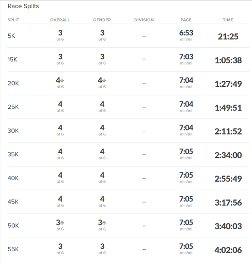Select the SPLIT column header
The height and width of the screenshot is (264, 252).
pos(13,20)
